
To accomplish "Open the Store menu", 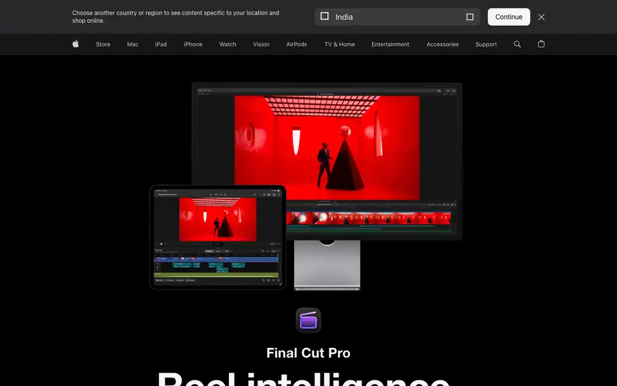I will click(103, 44).
